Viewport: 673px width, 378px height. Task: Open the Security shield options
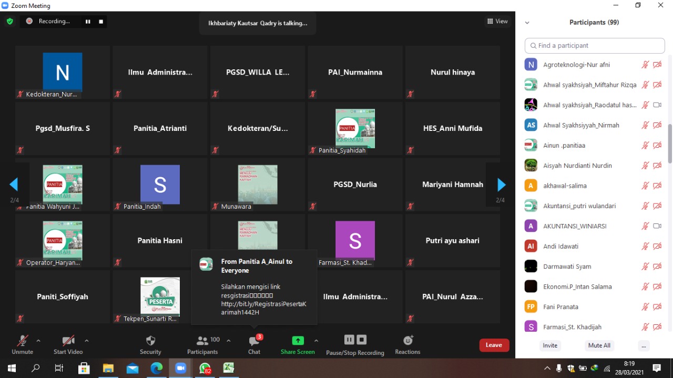[x=150, y=344]
